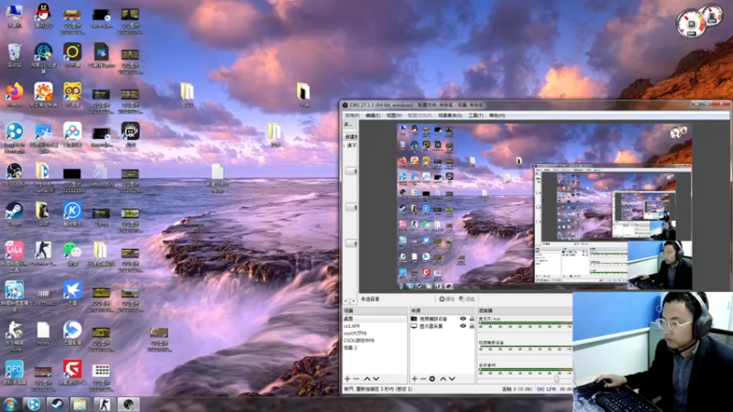Open the 帮助(H) menu in OBS

pyautogui.click(x=497, y=115)
